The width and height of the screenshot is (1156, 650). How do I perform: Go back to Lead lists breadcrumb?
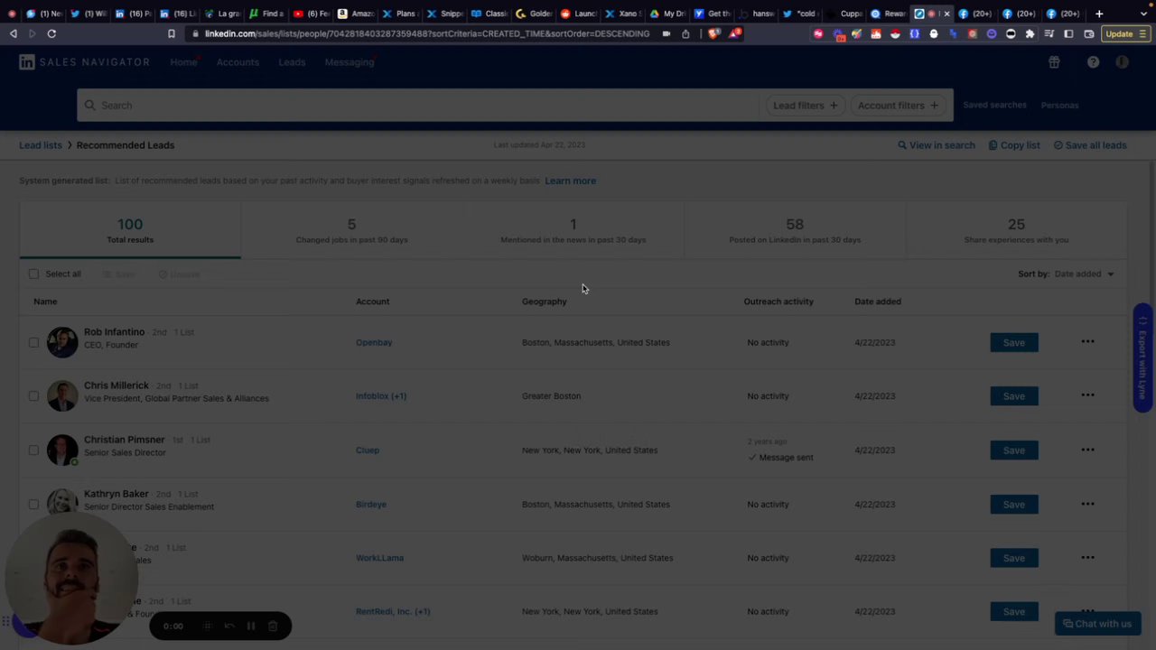click(x=41, y=145)
